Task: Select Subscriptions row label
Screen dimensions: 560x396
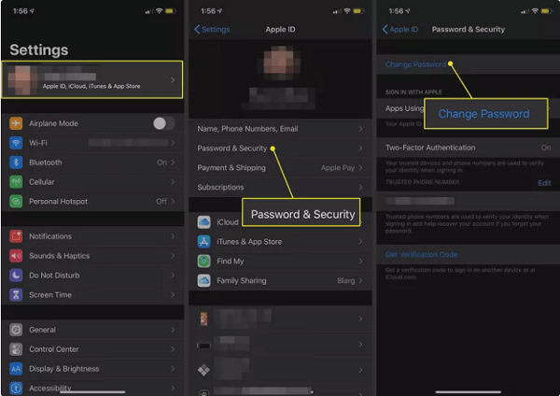Action: pos(220,188)
